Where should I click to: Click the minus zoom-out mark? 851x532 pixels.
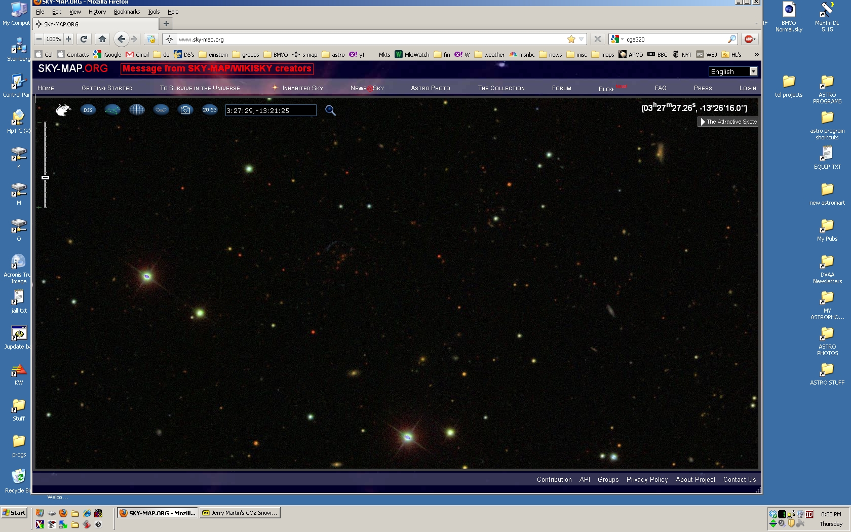39,122
